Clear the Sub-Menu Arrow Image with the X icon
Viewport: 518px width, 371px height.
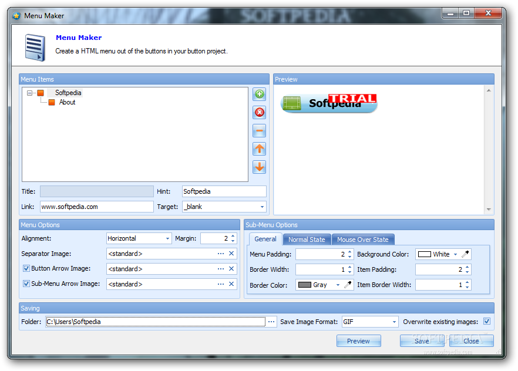231,284
